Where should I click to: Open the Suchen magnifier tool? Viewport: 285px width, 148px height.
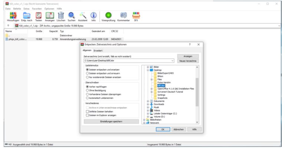click(72, 15)
